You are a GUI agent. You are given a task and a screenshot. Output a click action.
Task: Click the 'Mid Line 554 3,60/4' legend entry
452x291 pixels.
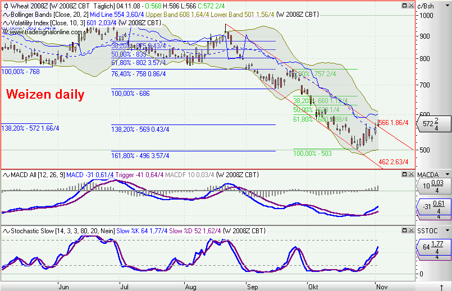117,15
